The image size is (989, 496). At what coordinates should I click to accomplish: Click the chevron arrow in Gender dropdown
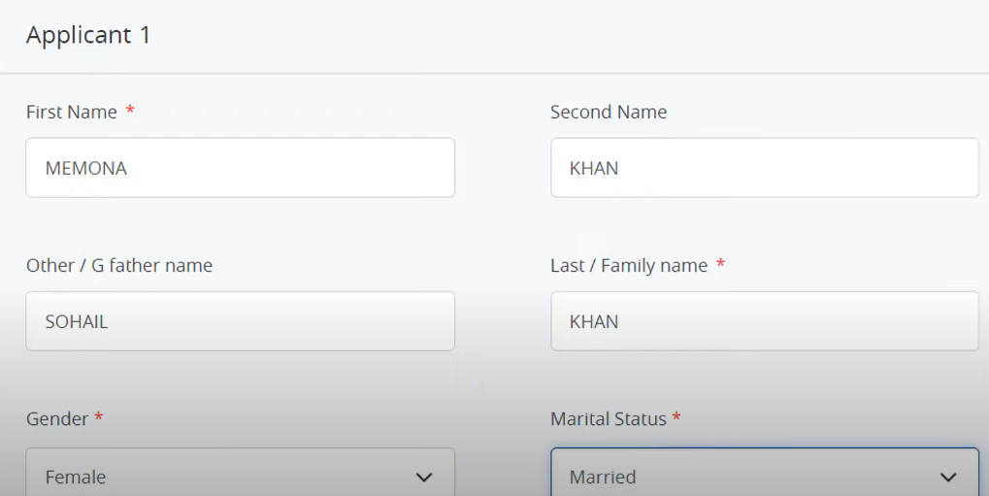[x=424, y=478]
